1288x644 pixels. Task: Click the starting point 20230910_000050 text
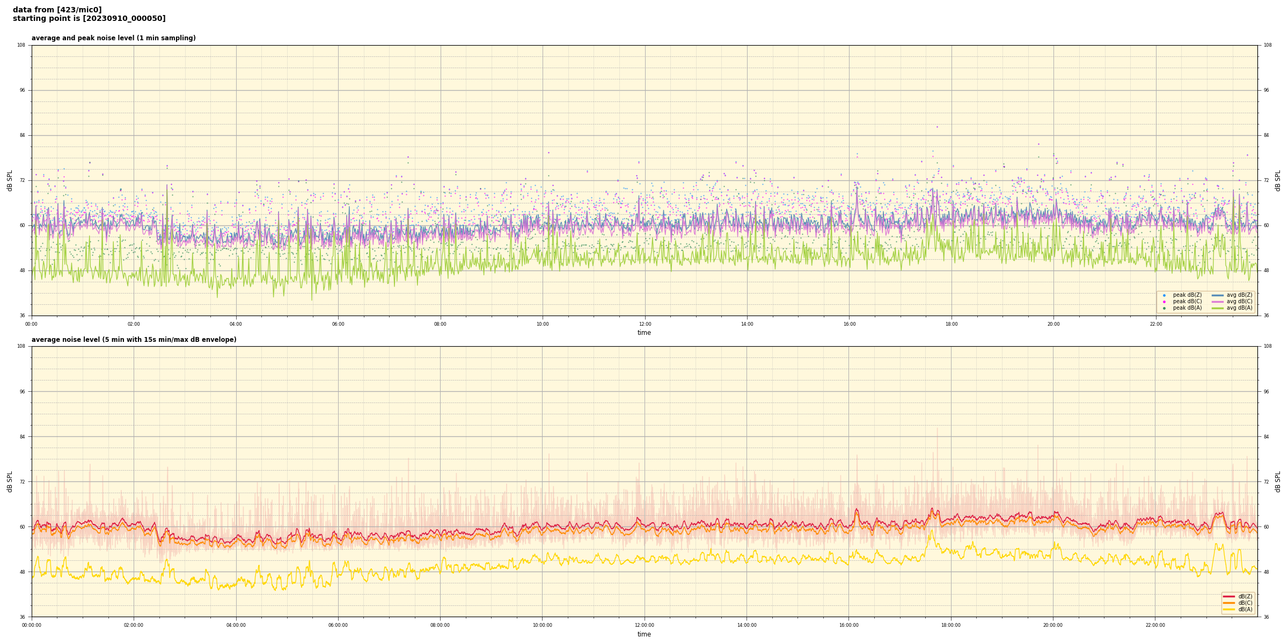pyautogui.click(x=89, y=19)
